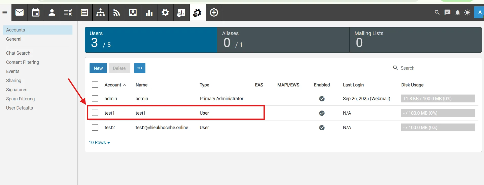Click the notifications bell icon

(457, 12)
